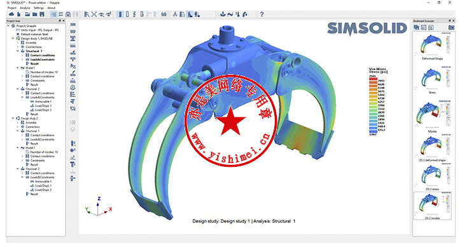Click the Help question mark icon
Screen dimensions: 462x243
262,14
